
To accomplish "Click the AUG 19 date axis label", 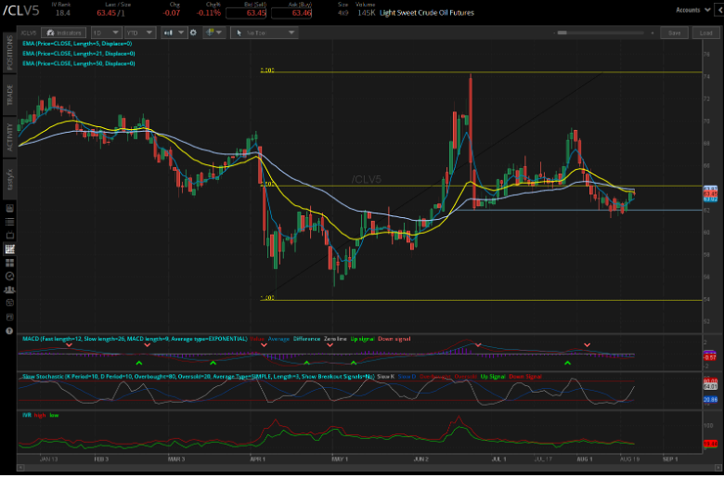I will tap(630, 459).
